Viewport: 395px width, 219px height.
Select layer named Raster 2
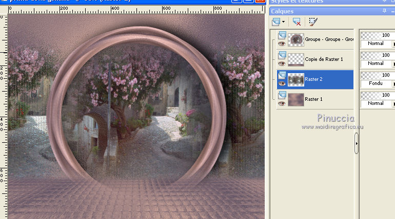click(313, 79)
